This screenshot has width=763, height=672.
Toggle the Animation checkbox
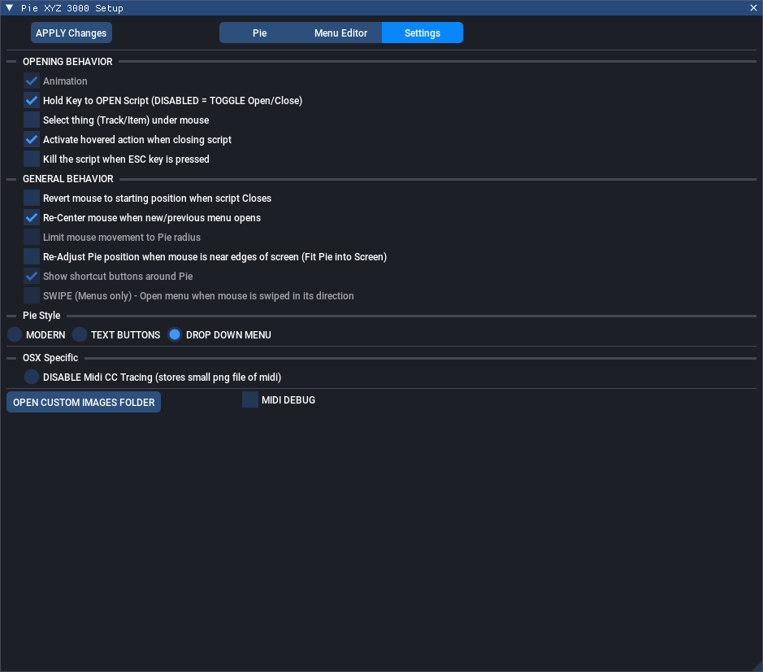pos(32,81)
